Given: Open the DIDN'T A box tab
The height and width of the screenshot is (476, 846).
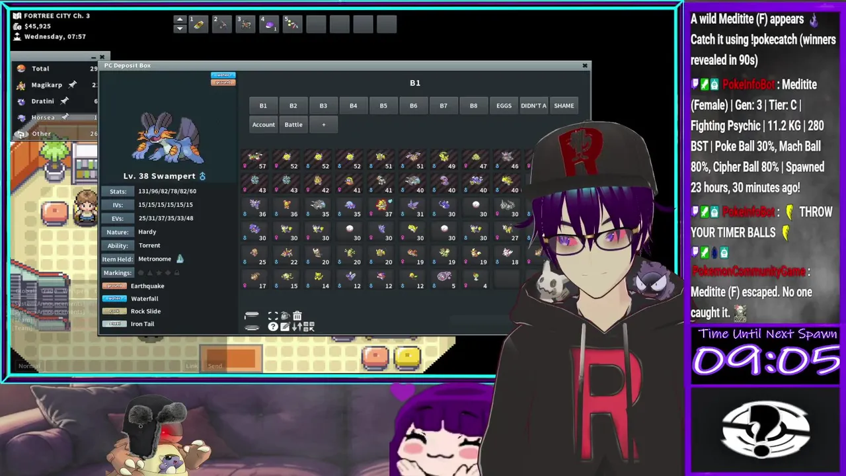Looking at the screenshot, I should click(x=533, y=106).
